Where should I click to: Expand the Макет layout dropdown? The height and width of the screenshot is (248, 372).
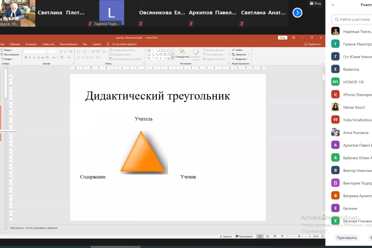coord(7,50)
